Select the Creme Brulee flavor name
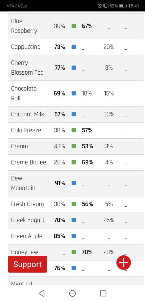The width and height of the screenshot is (145, 302). pos(29,163)
